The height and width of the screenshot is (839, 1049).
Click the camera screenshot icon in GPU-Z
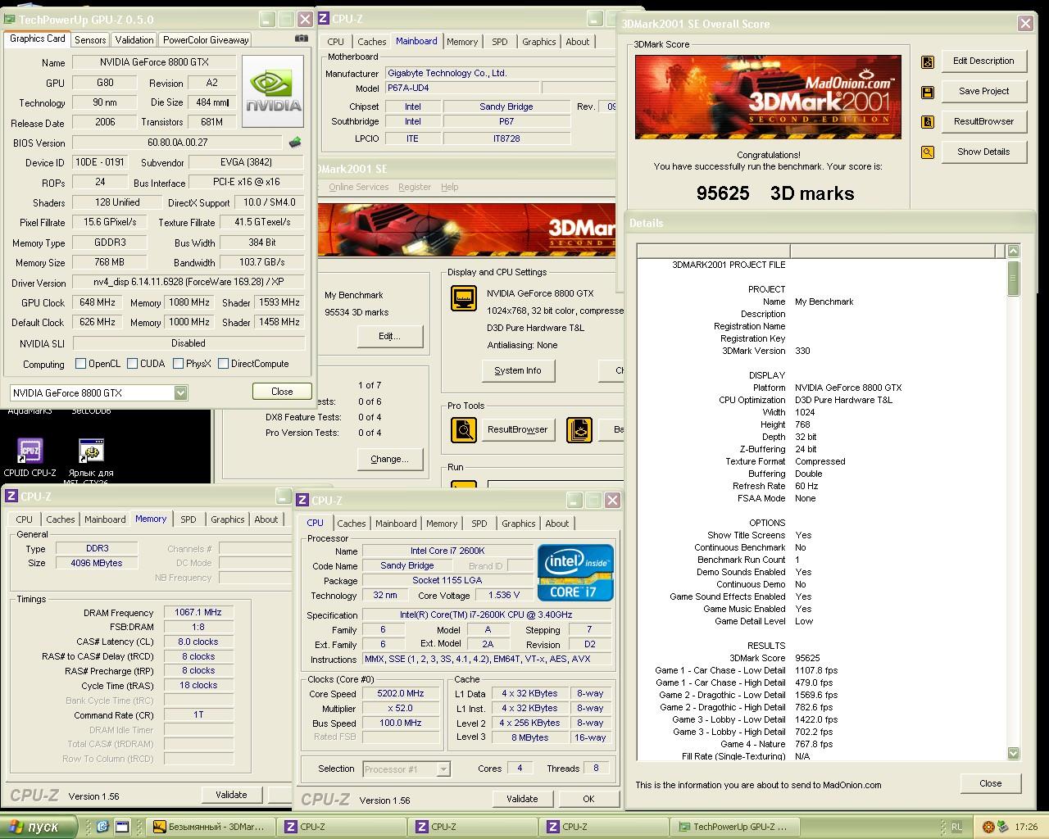302,39
